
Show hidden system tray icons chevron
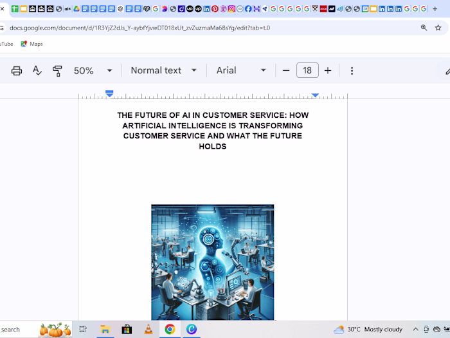click(x=415, y=330)
